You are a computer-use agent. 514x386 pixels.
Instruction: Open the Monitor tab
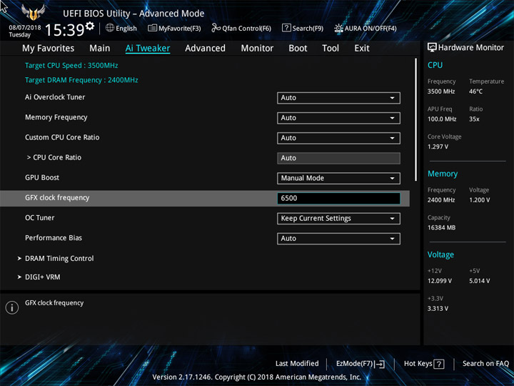pos(257,49)
